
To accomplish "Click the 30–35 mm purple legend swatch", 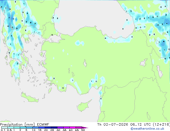I will pos(60,128).
